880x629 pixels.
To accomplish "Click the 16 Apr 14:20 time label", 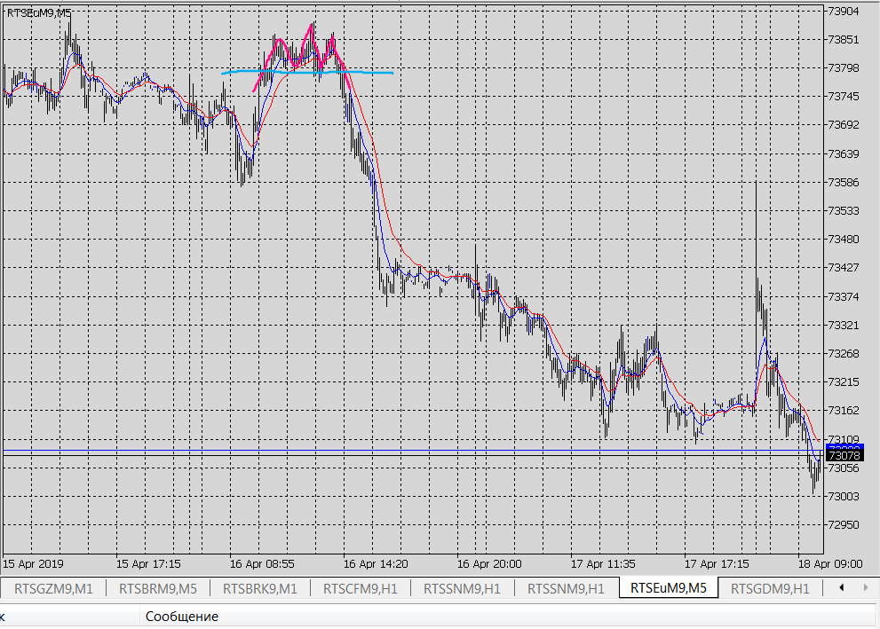I will [x=376, y=564].
